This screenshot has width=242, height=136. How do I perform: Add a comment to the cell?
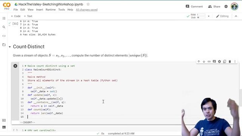(x=214, y=62)
